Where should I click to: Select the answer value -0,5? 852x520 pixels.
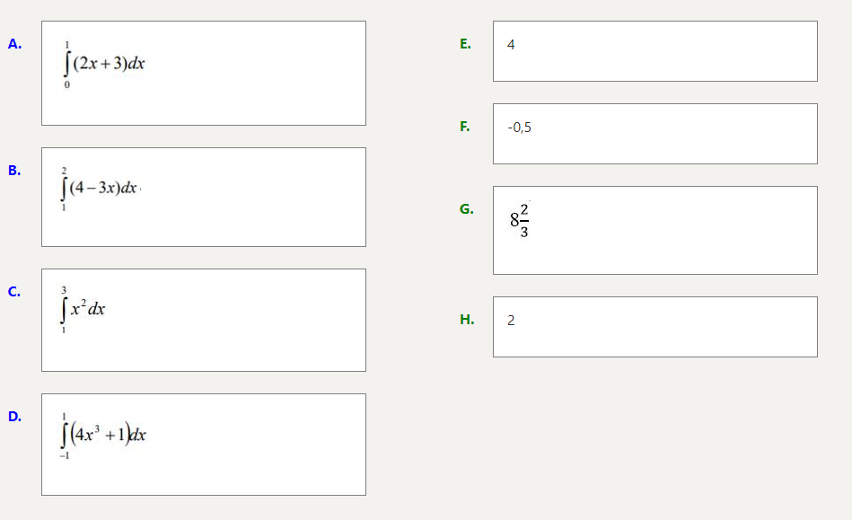pos(519,128)
